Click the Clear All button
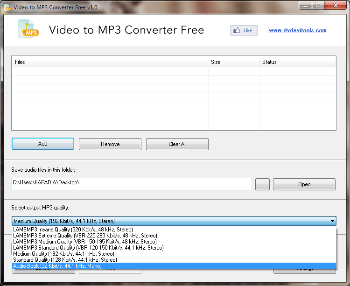350x286 pixels. pyautogui.click(x=177, y=144)
